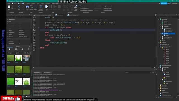Collapse the code fold at line 53
The width and height of the screenshot is (179, 101).
pos(39,27)
